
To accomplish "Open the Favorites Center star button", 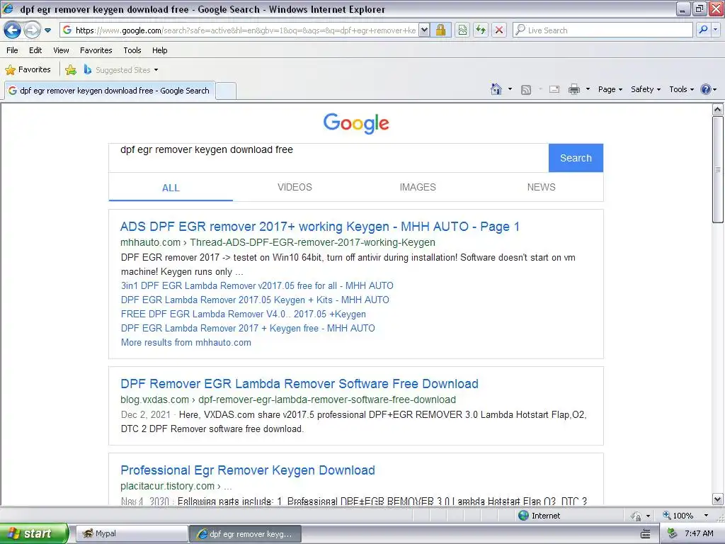I will pos(28,70).
